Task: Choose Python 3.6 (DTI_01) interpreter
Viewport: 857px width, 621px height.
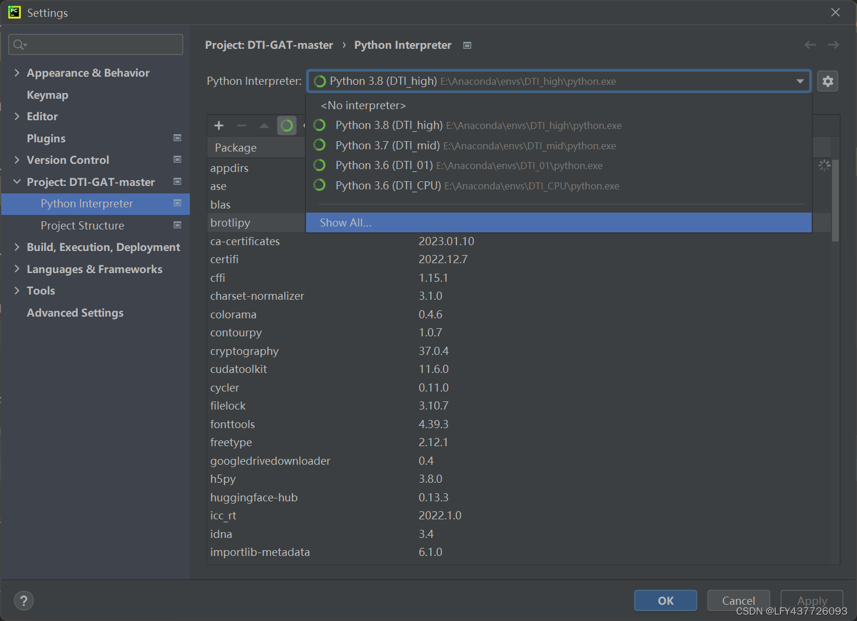Action: click(x=559, y=166)
